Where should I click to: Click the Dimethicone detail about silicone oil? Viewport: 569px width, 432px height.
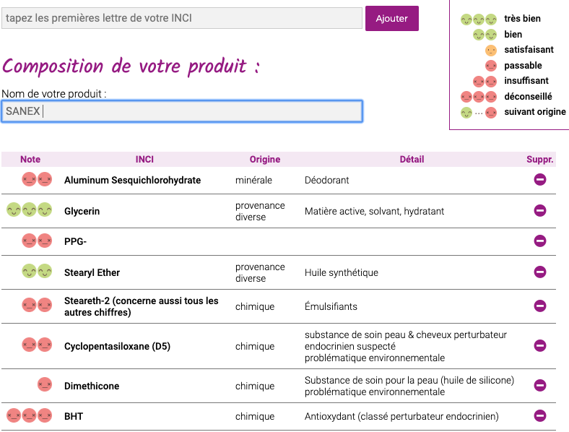(x=409, y=386)
